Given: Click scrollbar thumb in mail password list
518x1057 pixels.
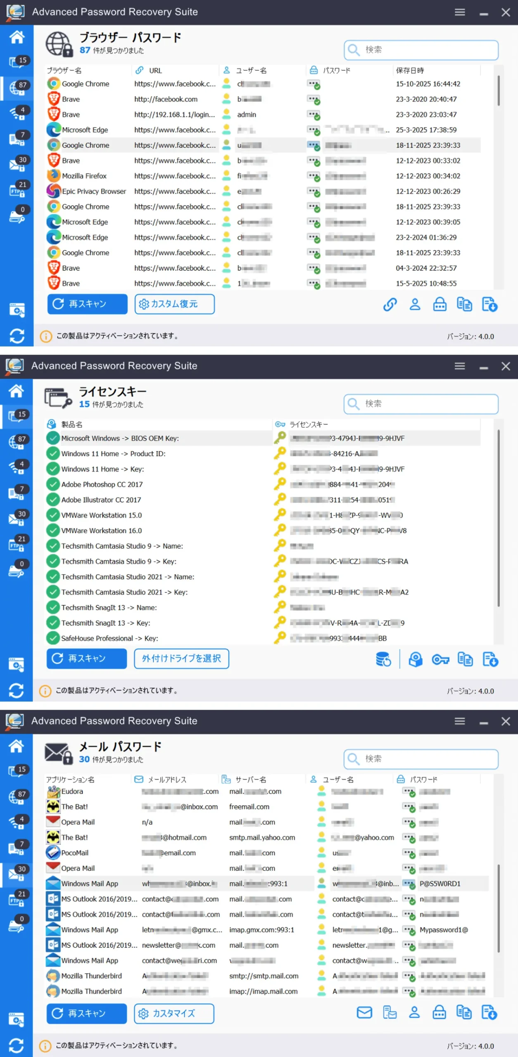Looking at the screenshot, I should click(499, 908).
